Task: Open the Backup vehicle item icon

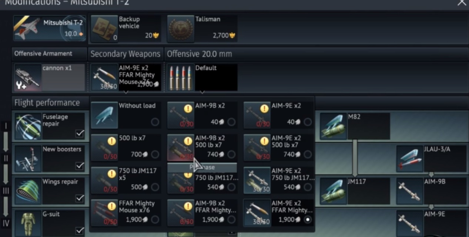Action: [x=104, y=28]
